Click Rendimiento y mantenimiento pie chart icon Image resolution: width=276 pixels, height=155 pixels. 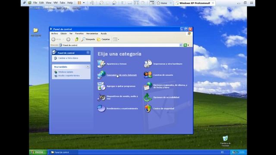(101, 108)
